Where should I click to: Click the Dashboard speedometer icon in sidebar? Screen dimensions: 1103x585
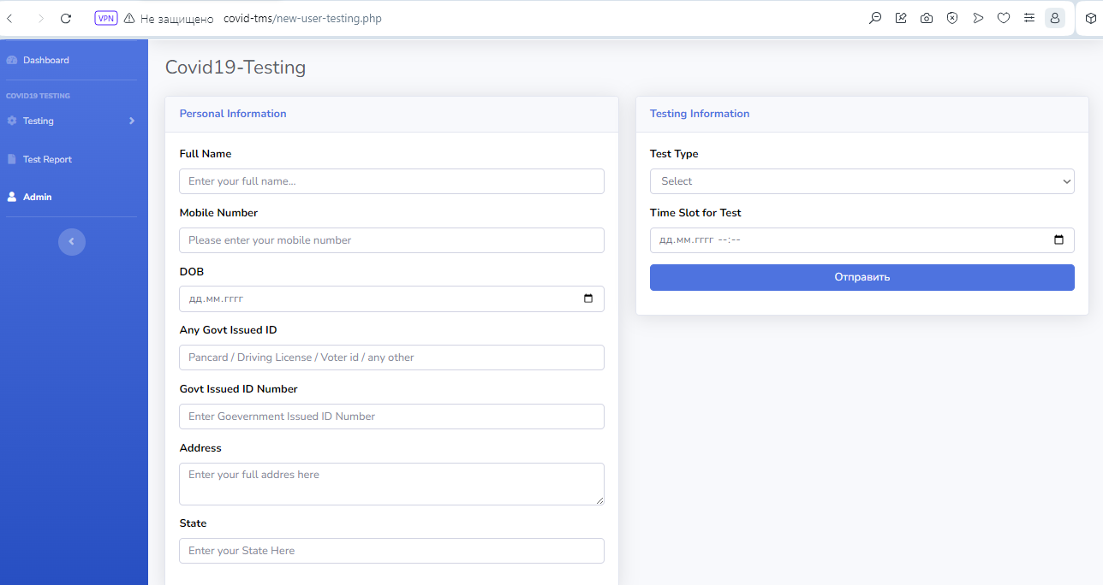tap(12, 61)
